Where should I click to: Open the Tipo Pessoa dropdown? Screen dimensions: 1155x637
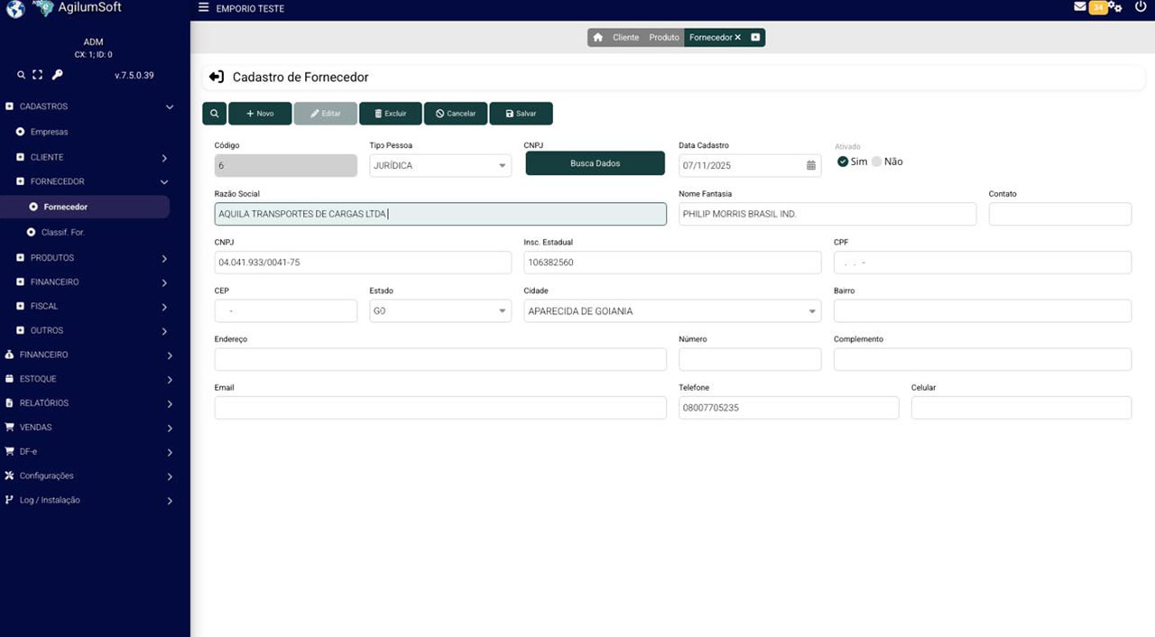pyautogui.click(x=440, y=165)
